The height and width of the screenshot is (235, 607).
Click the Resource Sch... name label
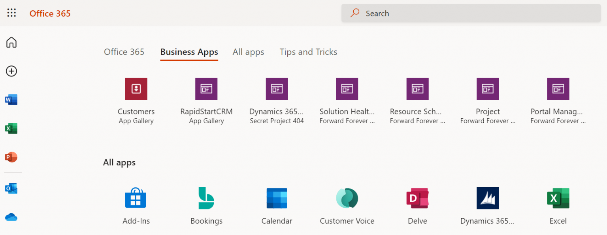(x=416, y=112)
